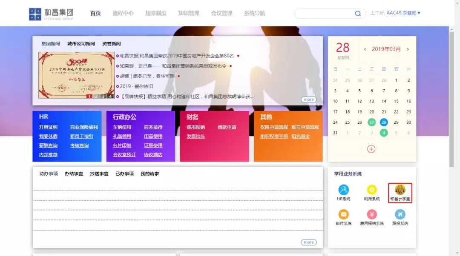Launch 明源系统 from business systems

coord(372,190)
